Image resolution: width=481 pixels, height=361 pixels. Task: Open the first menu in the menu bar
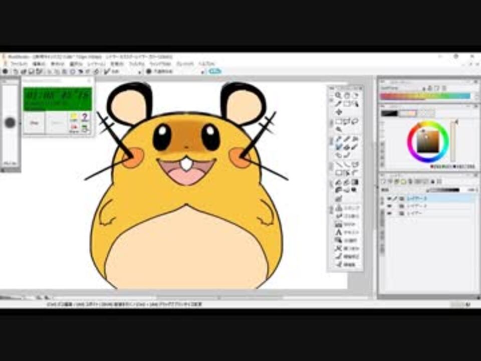pyautogui.click(x=19, y=64)
